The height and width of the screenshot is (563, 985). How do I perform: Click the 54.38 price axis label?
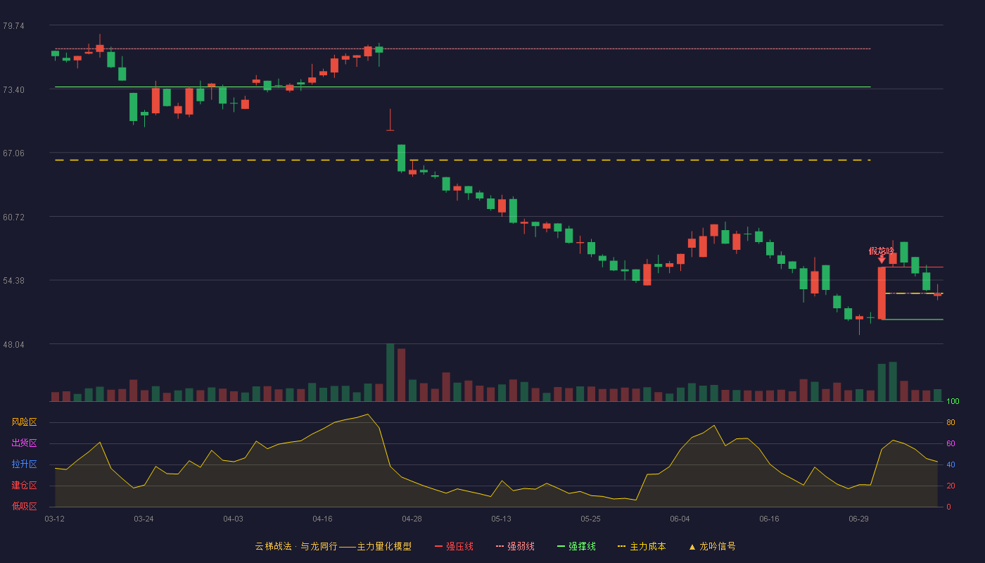(x=13, y=281)
